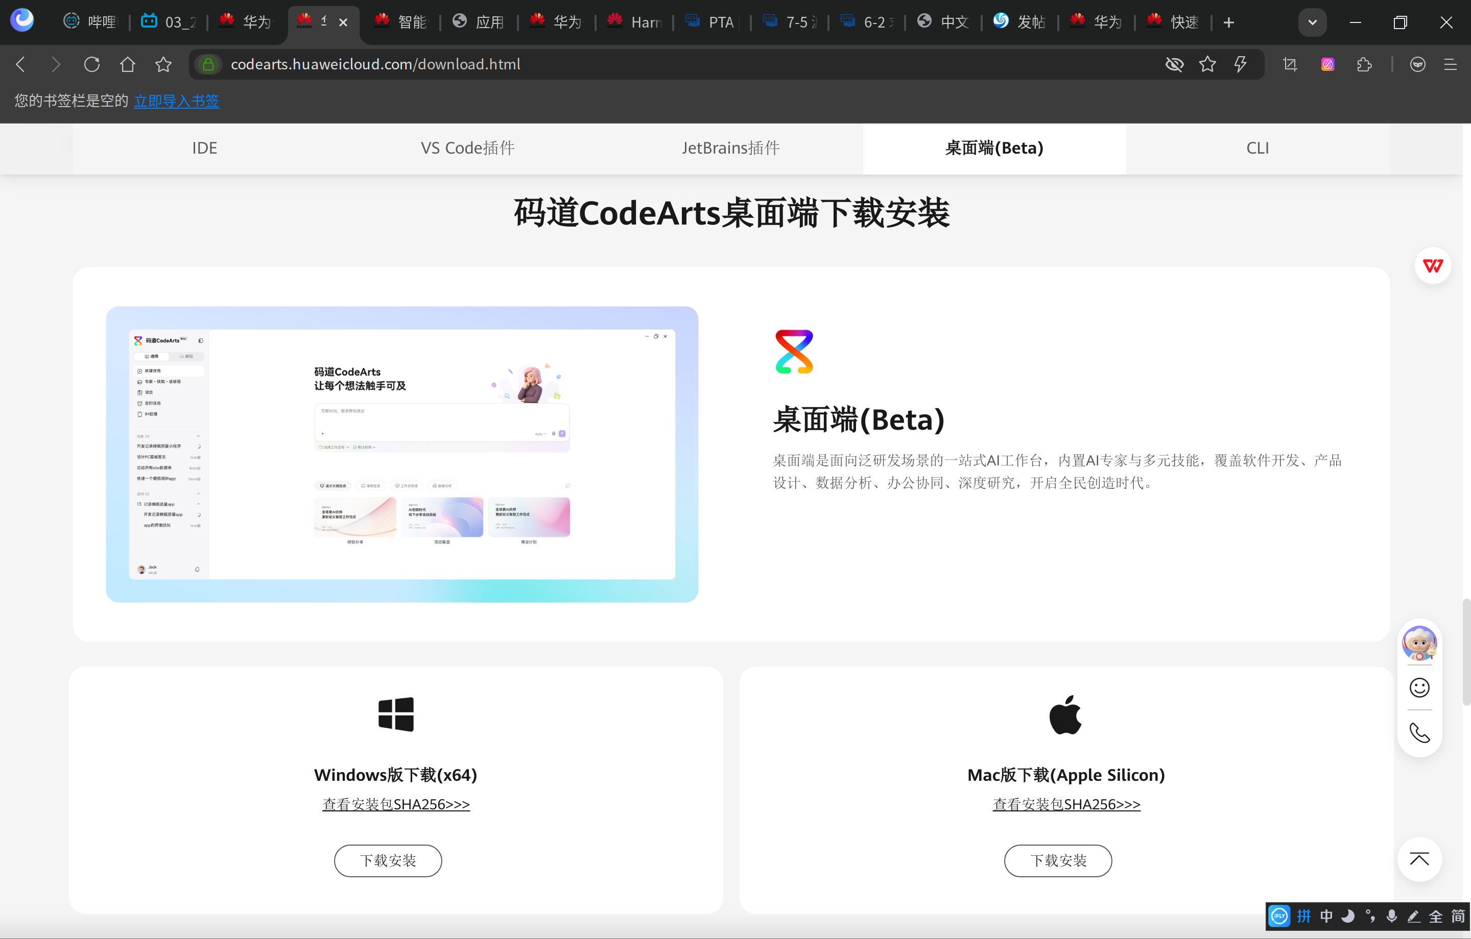This screenshot has height=939, width=1471.
Task: Click the browser back arrow
Action: click(20, 64)
